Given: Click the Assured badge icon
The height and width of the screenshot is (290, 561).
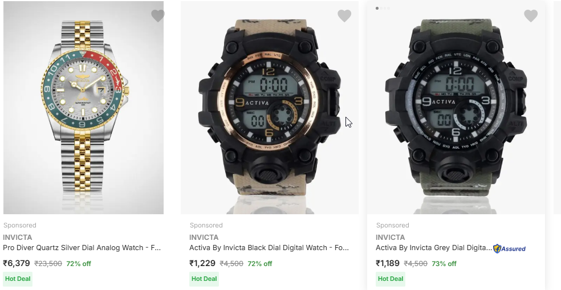Looking at the screenshot, I should coord(510,248).
